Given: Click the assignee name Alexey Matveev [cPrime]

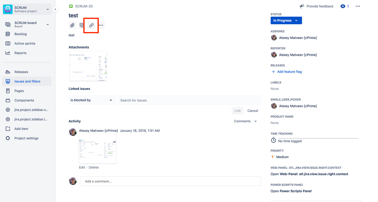Looking at the screenshot, I should (298, 38).
